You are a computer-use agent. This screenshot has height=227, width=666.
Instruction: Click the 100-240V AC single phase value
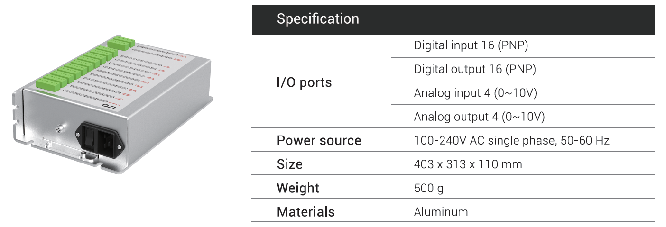pos(511,141)
